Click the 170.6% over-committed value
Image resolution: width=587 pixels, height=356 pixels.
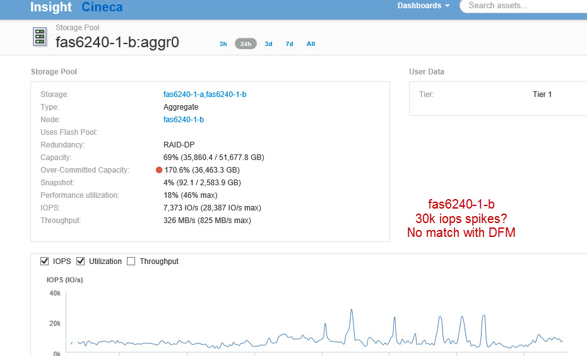coord(202,170)
